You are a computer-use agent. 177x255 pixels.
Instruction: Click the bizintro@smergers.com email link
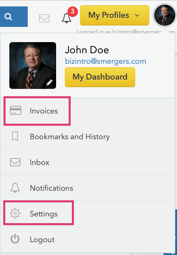pos(105,61)
